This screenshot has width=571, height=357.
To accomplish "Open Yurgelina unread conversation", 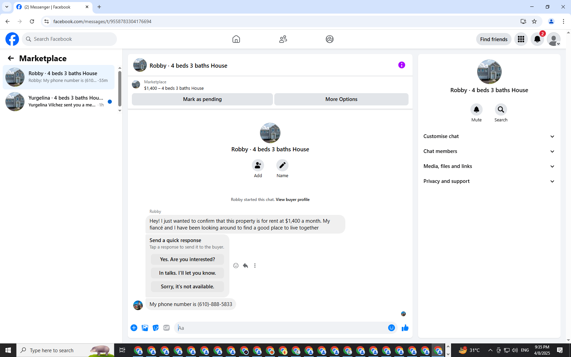I will (59, 102).
